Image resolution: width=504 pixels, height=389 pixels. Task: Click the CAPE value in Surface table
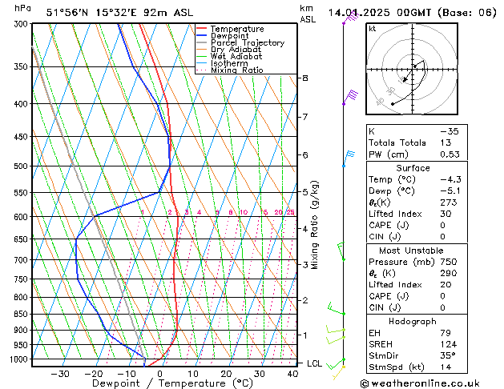tap(442, 225)
